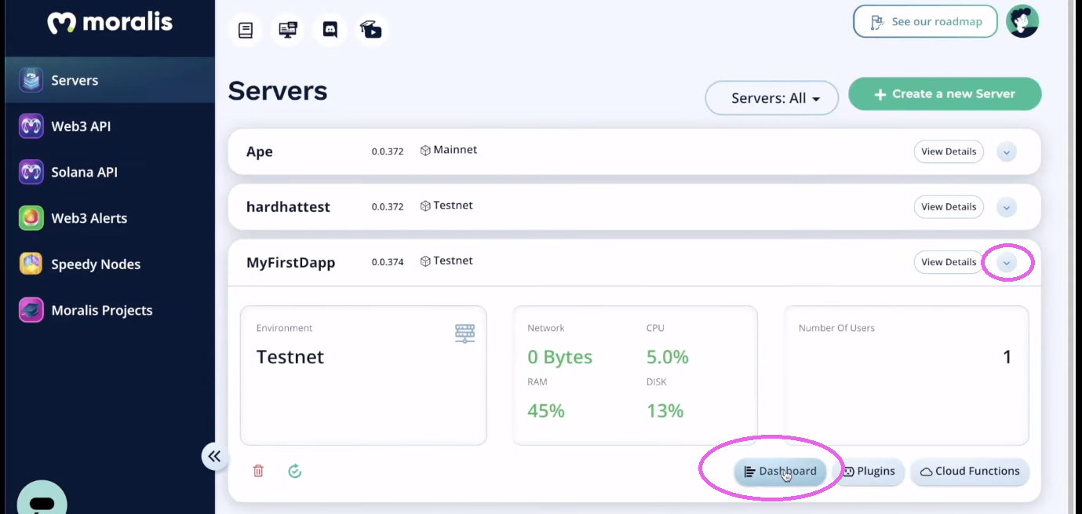Open the Moralis Projects menu item
Viewport: 1082px width, 514px height.
[x=110, y=310]
